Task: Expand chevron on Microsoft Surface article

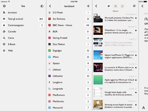Action: pos(136,14)
